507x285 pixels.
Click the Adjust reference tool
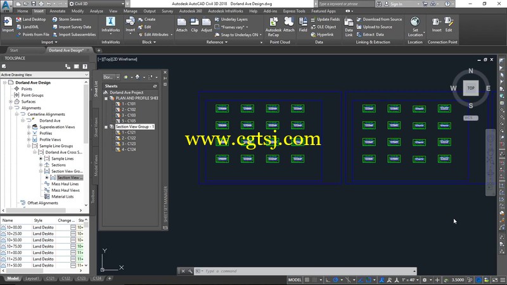(207, 25)
